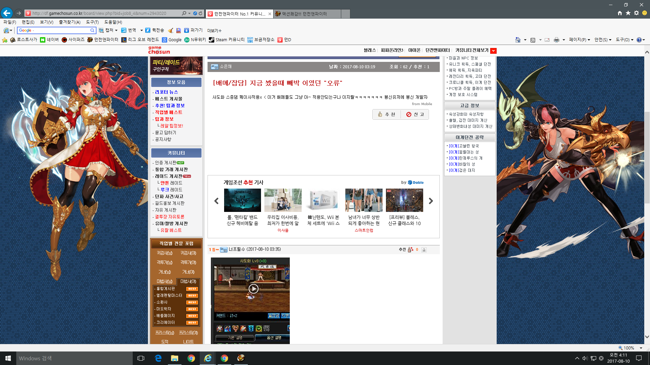Viewport: 650px width, 365px height.
Task: Click the taskbar volume speaker icon
Action: (585, 358)
